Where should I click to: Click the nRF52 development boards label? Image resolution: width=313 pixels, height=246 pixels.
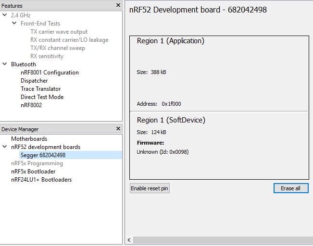pos(46,147)
